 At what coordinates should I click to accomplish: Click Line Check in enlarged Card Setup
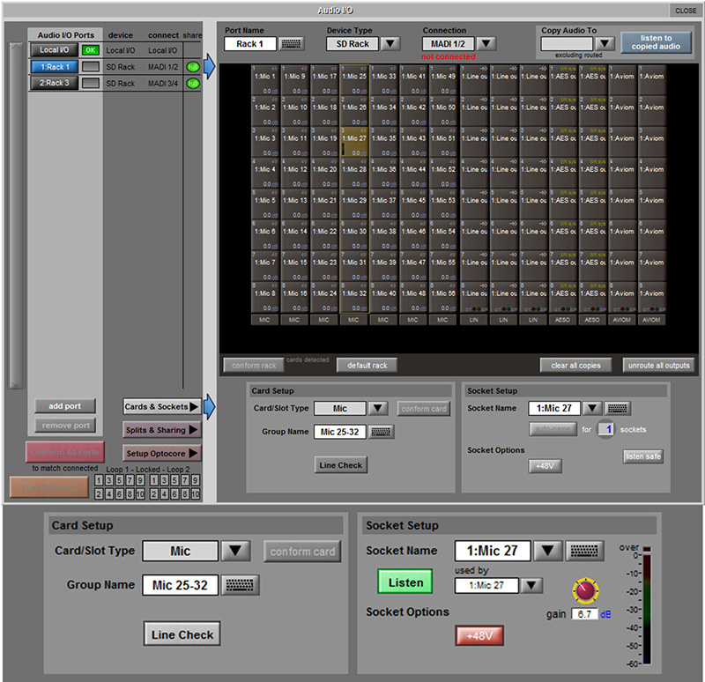click(x=182, y=634)
